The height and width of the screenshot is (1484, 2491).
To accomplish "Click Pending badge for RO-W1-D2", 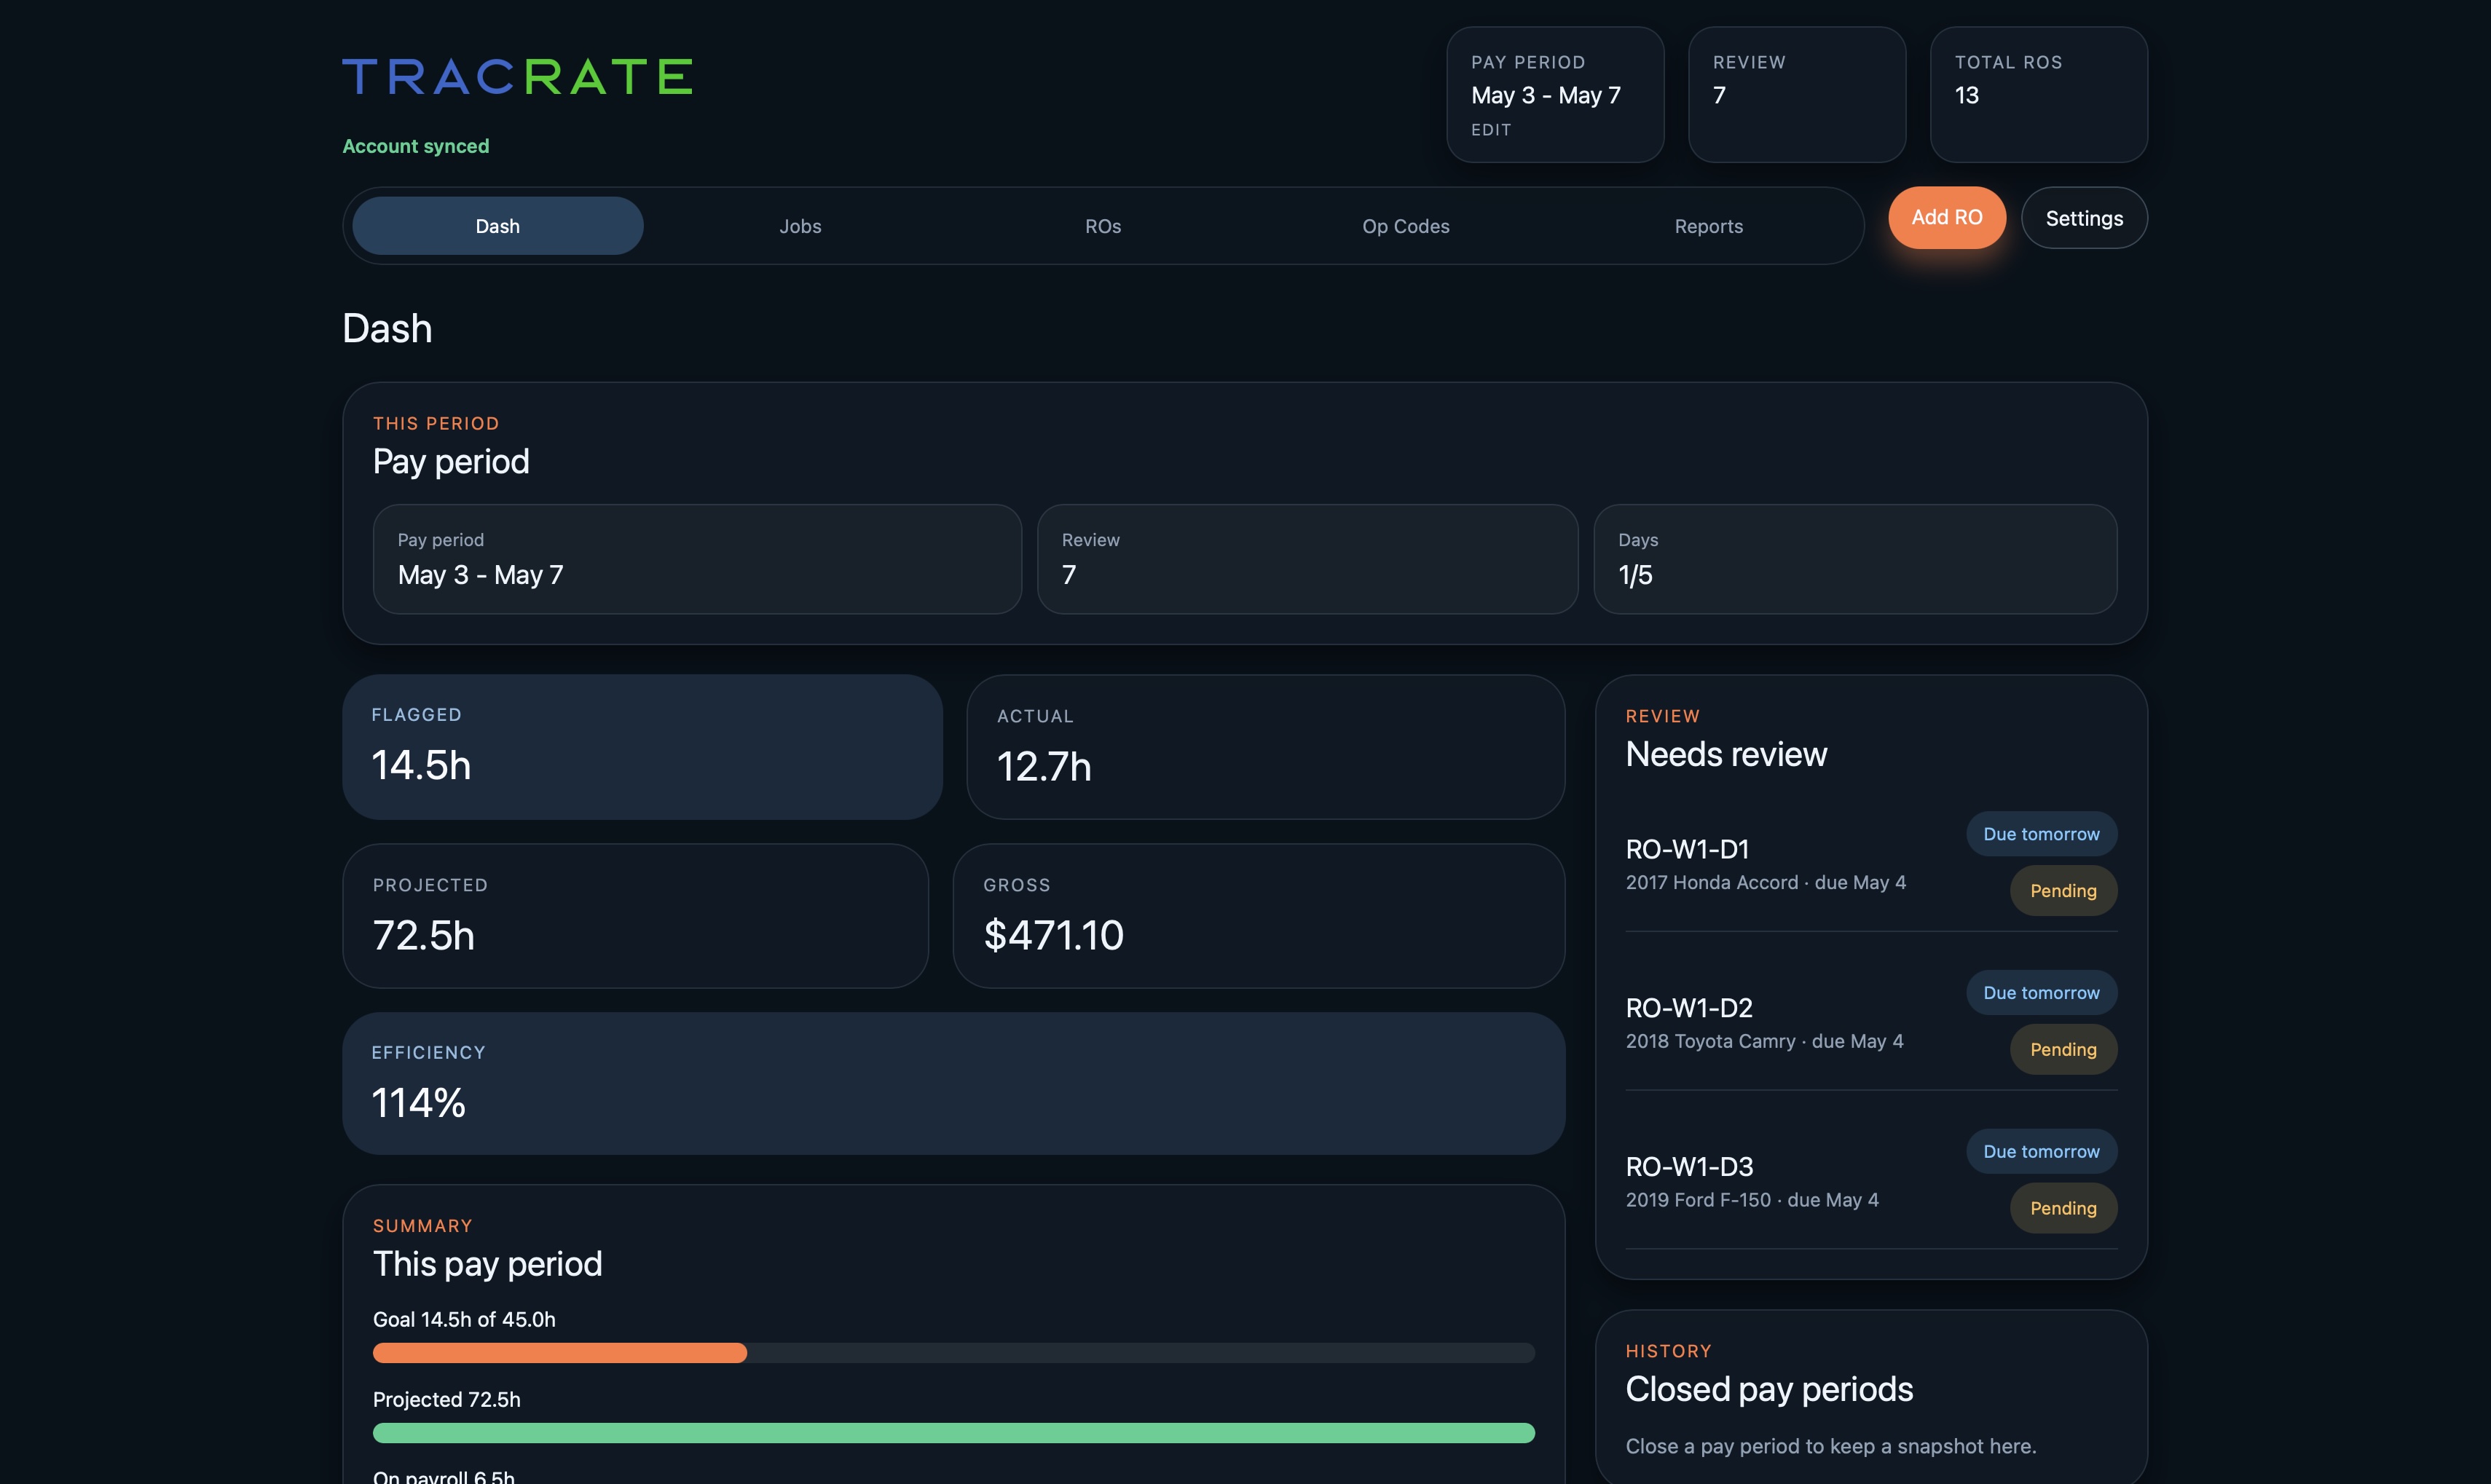I will (x=2063, y=1050).
